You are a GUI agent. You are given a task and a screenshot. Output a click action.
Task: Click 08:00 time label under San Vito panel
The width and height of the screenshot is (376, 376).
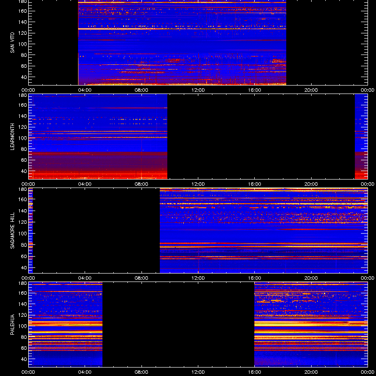141,90
